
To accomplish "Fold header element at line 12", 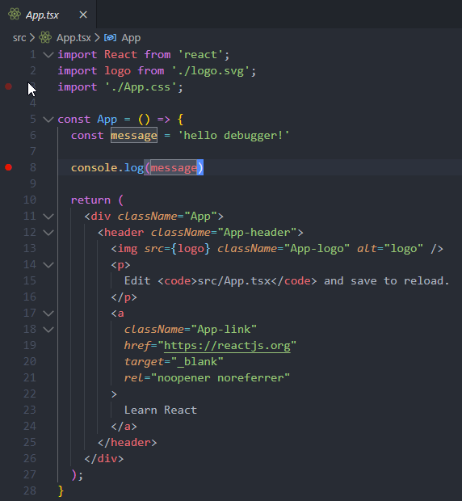I will click(48, 233).
